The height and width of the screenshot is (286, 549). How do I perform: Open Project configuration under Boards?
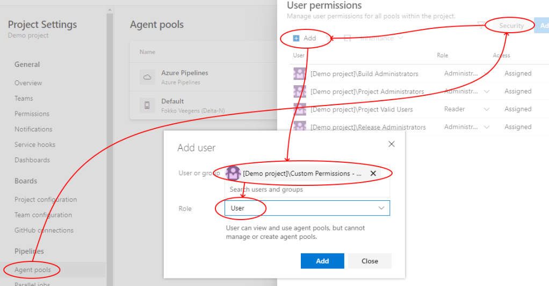[46, 199]
